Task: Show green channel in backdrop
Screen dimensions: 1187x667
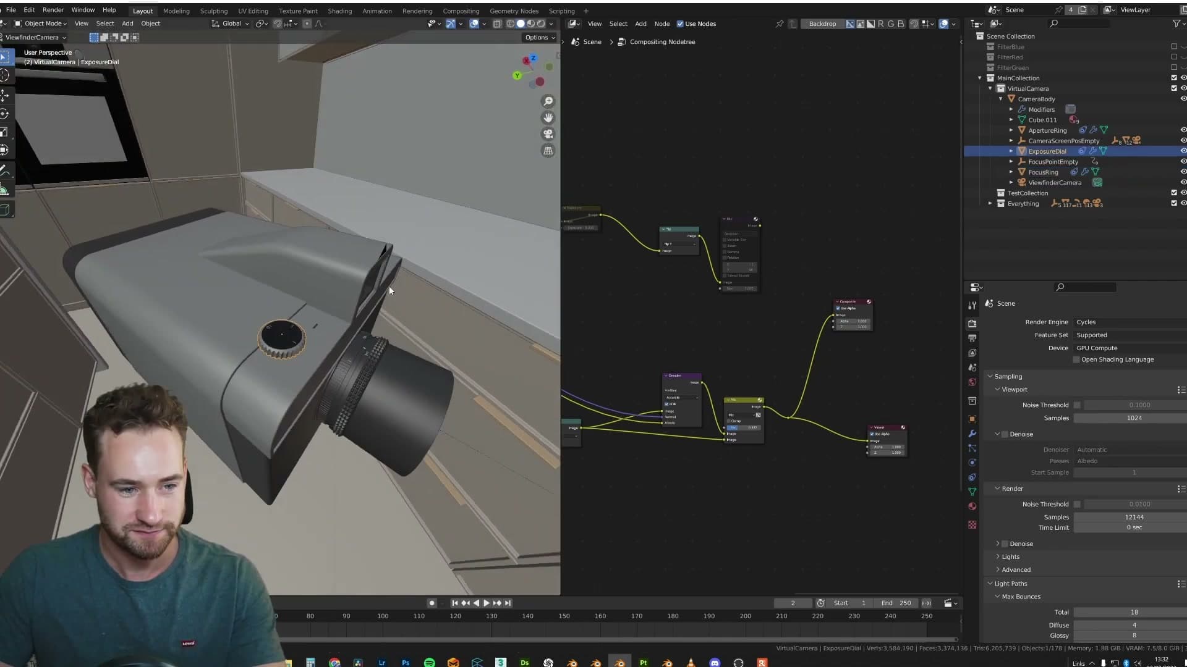Action: [891, 24]
